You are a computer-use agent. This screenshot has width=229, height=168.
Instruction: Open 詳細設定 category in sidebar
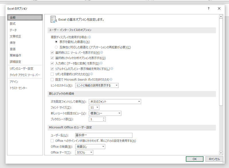coord(25,62)
